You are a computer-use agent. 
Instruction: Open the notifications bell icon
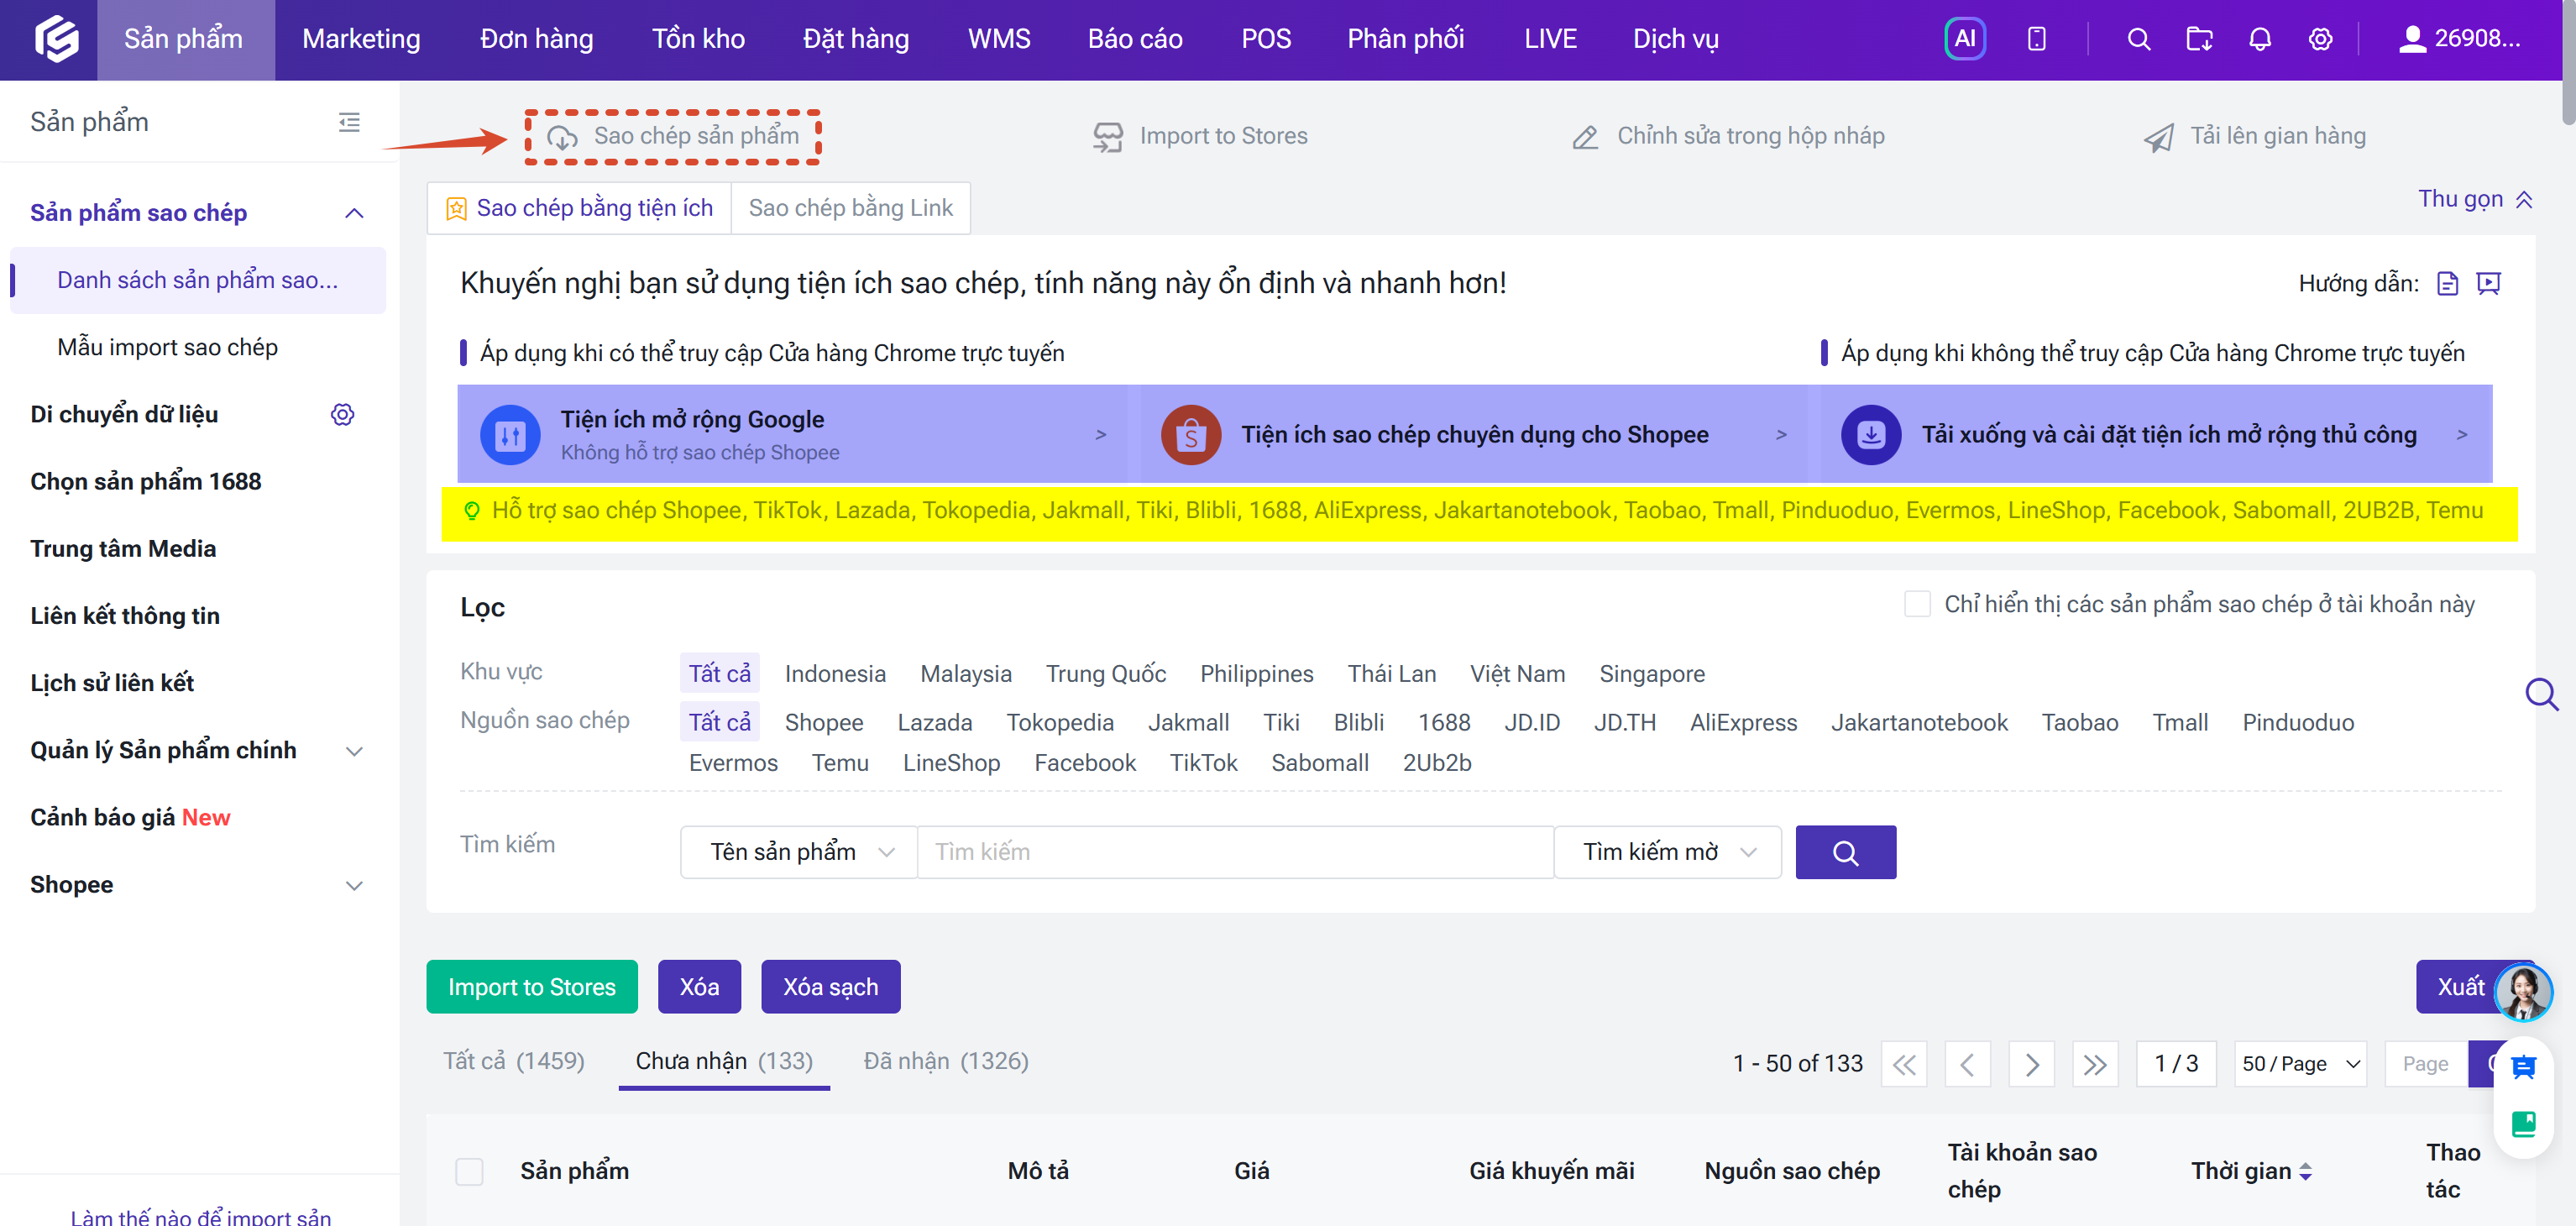[2260, 39]
